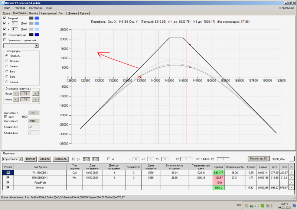The image size is (297, 210).
Task: Increase the Ниже draw percent with right arrow
Action: tap(35, 99)
